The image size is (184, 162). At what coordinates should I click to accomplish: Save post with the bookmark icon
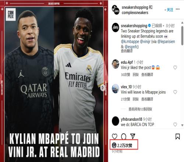[x=177, y=137]
